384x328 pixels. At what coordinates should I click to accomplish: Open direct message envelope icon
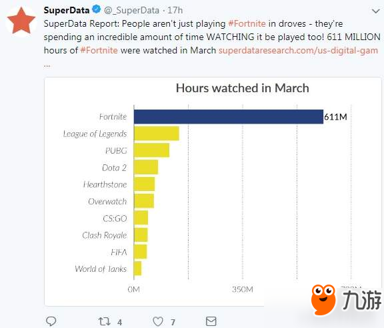[x=211, y=321]
